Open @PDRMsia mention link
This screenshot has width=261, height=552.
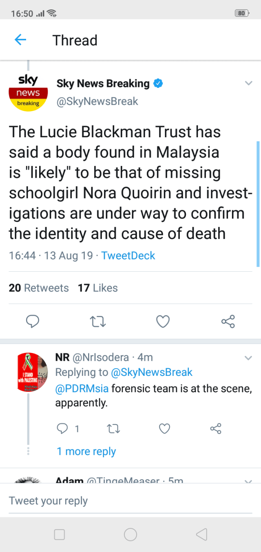(x=82, y=388)
